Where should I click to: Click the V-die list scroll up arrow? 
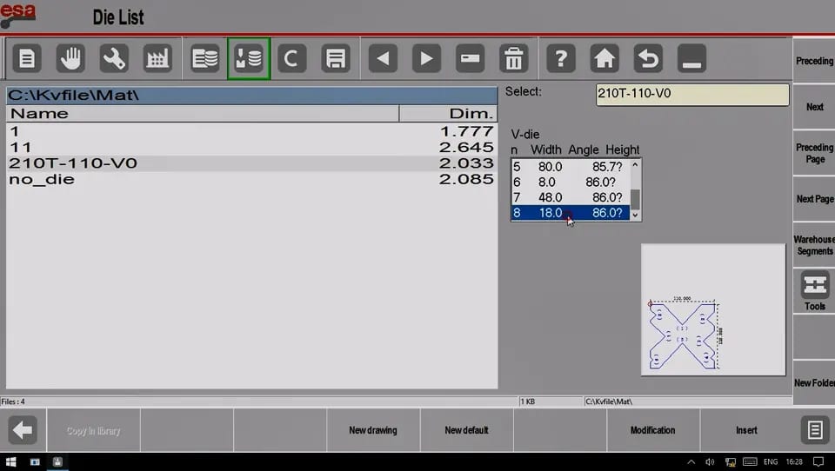[x=635, y=164]
